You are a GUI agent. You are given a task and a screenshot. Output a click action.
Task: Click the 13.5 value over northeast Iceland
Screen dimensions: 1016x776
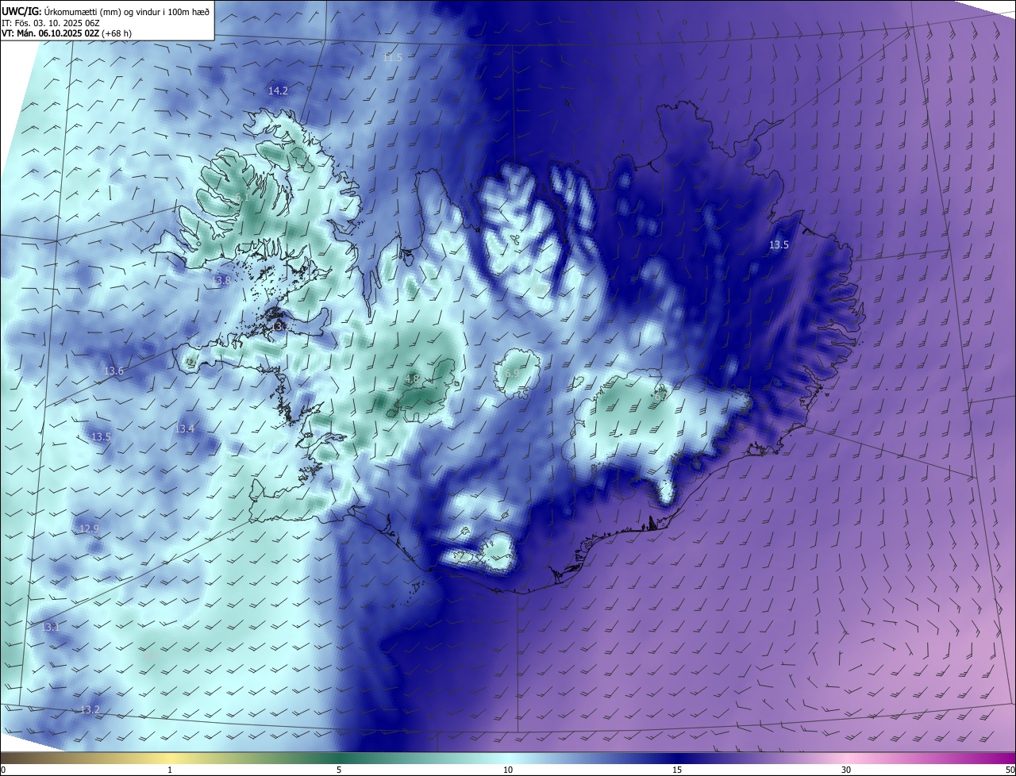[779, 245]
